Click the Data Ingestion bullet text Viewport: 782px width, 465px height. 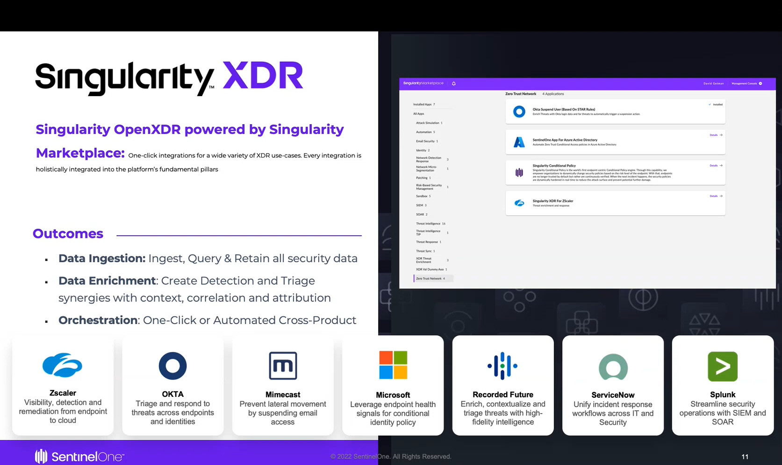[x=208, y=258]
